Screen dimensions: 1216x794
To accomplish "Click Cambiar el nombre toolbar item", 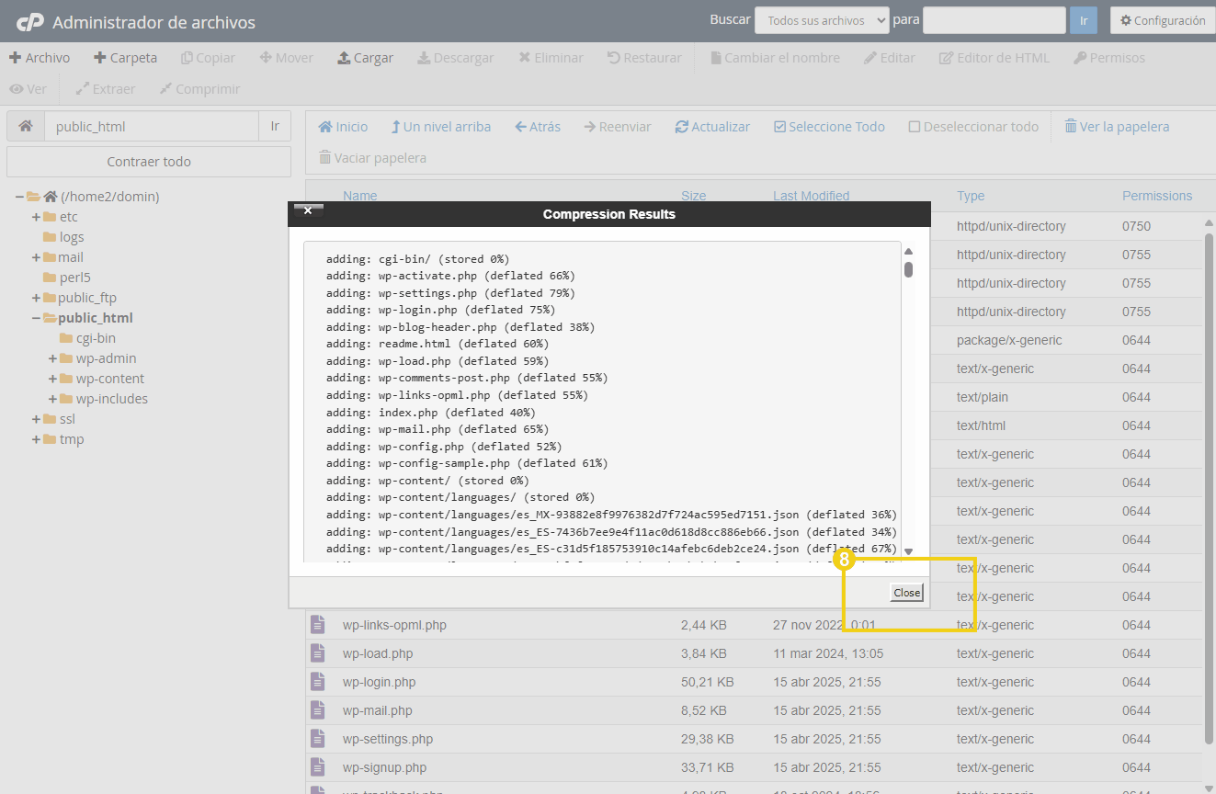I will pyautogui.click(x=775, y=58).
